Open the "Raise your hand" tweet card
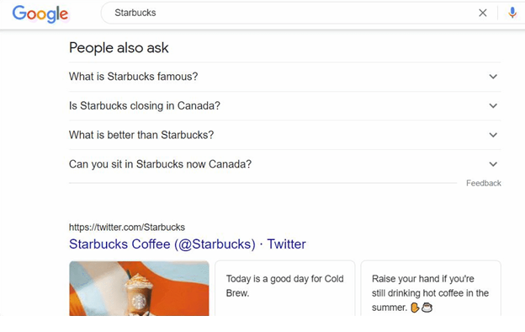This screenshot has height=332, width=525. [x=431, y=288]
